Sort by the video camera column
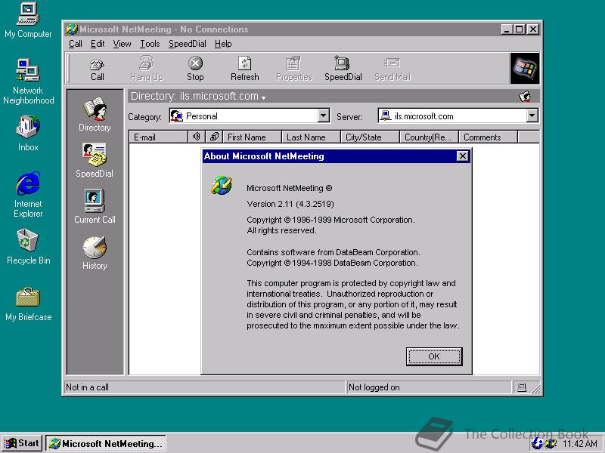Viewport: 605px width, 453px height. [x=215, y=137]
